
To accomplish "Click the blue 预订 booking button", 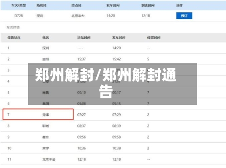I will (184, 16).
